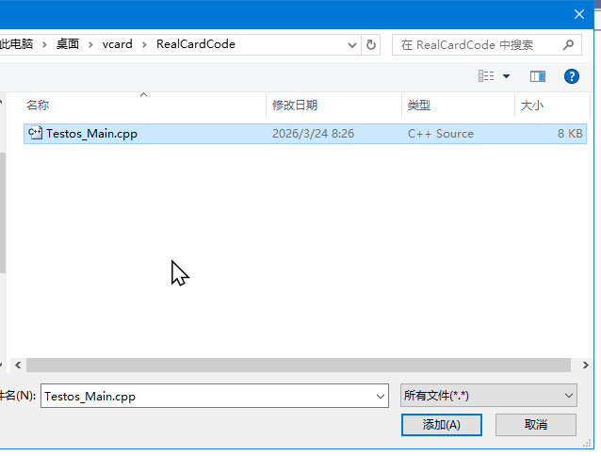Sort by the 类型 column header
This screenshot has width=601, height=456.
pyautogui.click(x=419, y=106)
